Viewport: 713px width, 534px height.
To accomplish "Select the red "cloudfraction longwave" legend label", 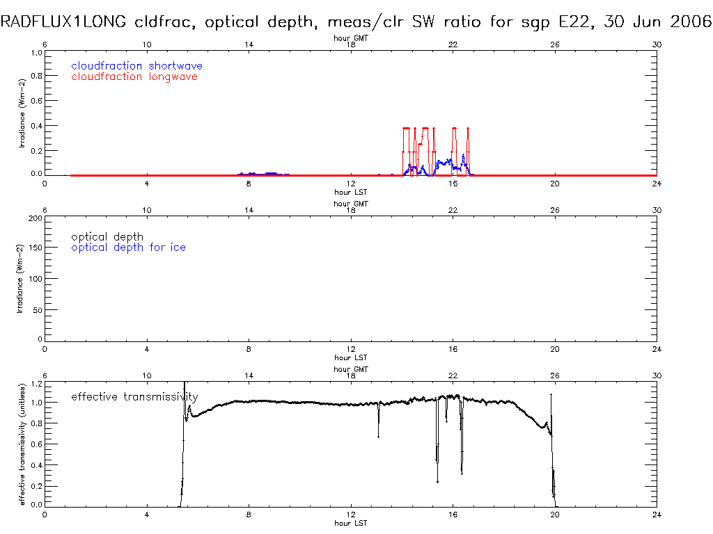I will point(134,76).
